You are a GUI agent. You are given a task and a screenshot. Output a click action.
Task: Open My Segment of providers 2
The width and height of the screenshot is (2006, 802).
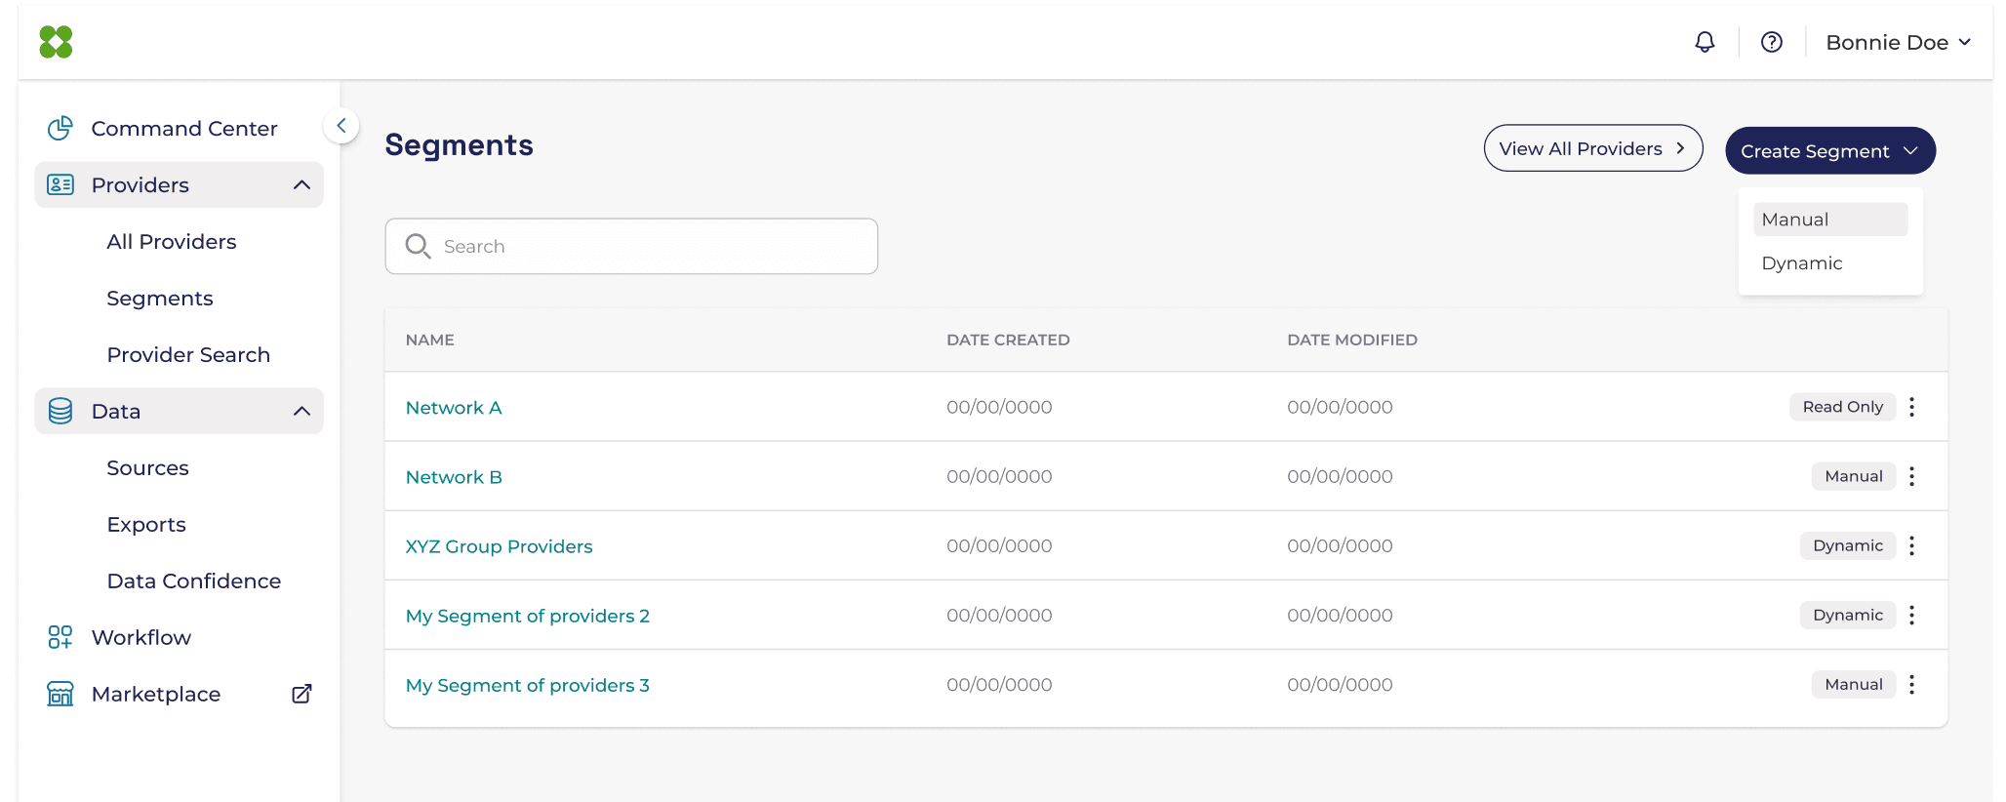pyautogui.click(x=527, y=616)
